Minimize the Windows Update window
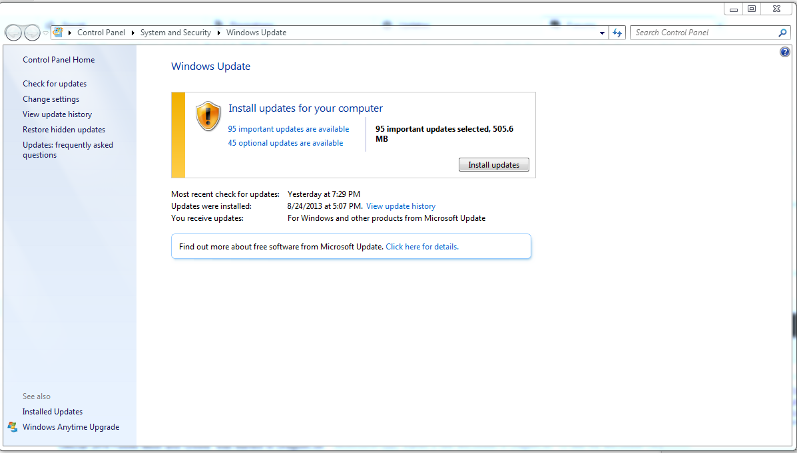The width and height of the screenshot is (797, 453). click(734, 9)
